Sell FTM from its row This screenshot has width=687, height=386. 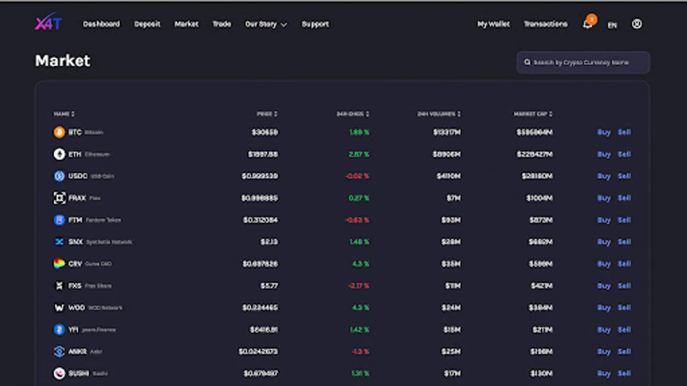(x=624, y=220)
